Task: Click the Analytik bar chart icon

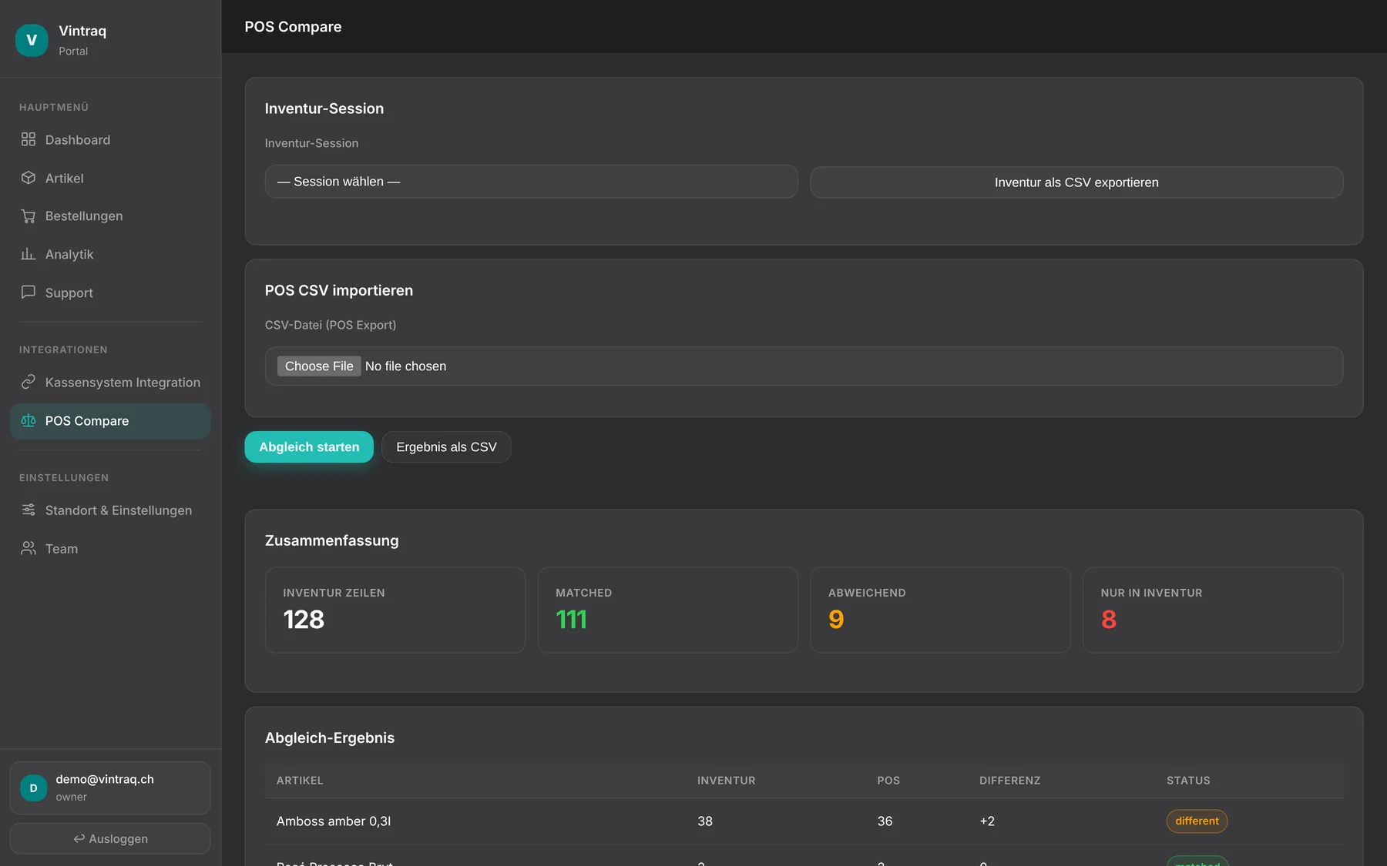Action: (x=29, y=254)
